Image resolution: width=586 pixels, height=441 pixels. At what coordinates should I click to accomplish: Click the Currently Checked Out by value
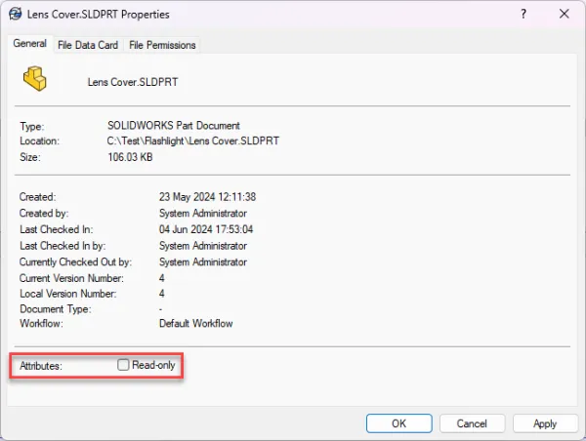coord(203,262)
